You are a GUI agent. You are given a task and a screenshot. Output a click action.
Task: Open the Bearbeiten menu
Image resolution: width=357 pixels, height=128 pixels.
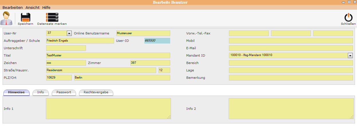(x=13, y=7)
